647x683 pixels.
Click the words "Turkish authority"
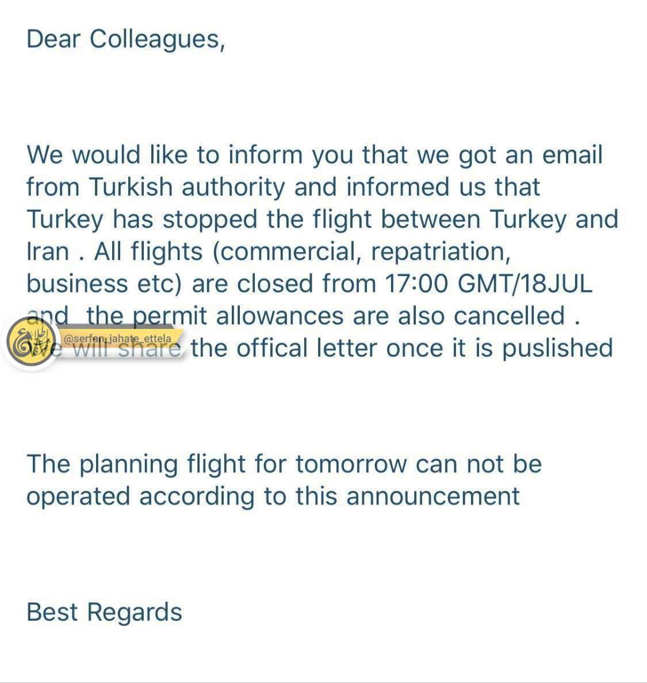(187, 188)
